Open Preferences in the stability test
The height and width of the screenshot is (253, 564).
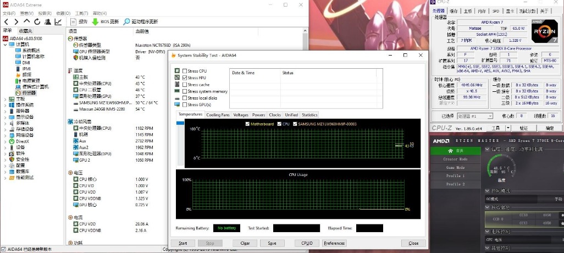coord(334,243)
